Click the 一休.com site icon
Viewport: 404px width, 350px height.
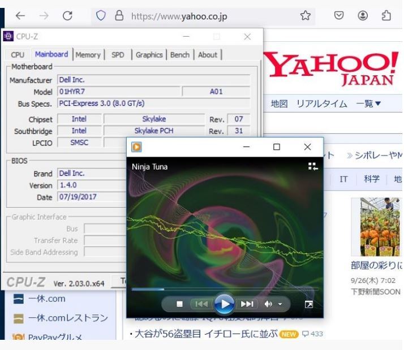18,299
